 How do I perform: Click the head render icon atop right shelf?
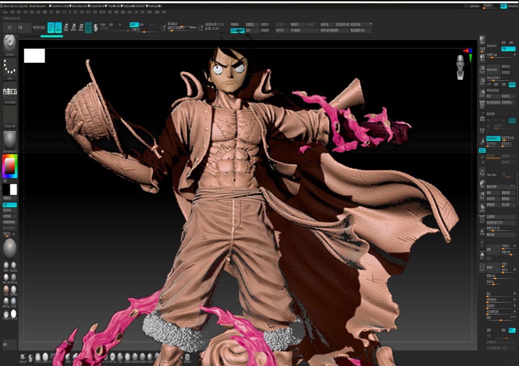point(482,40)
